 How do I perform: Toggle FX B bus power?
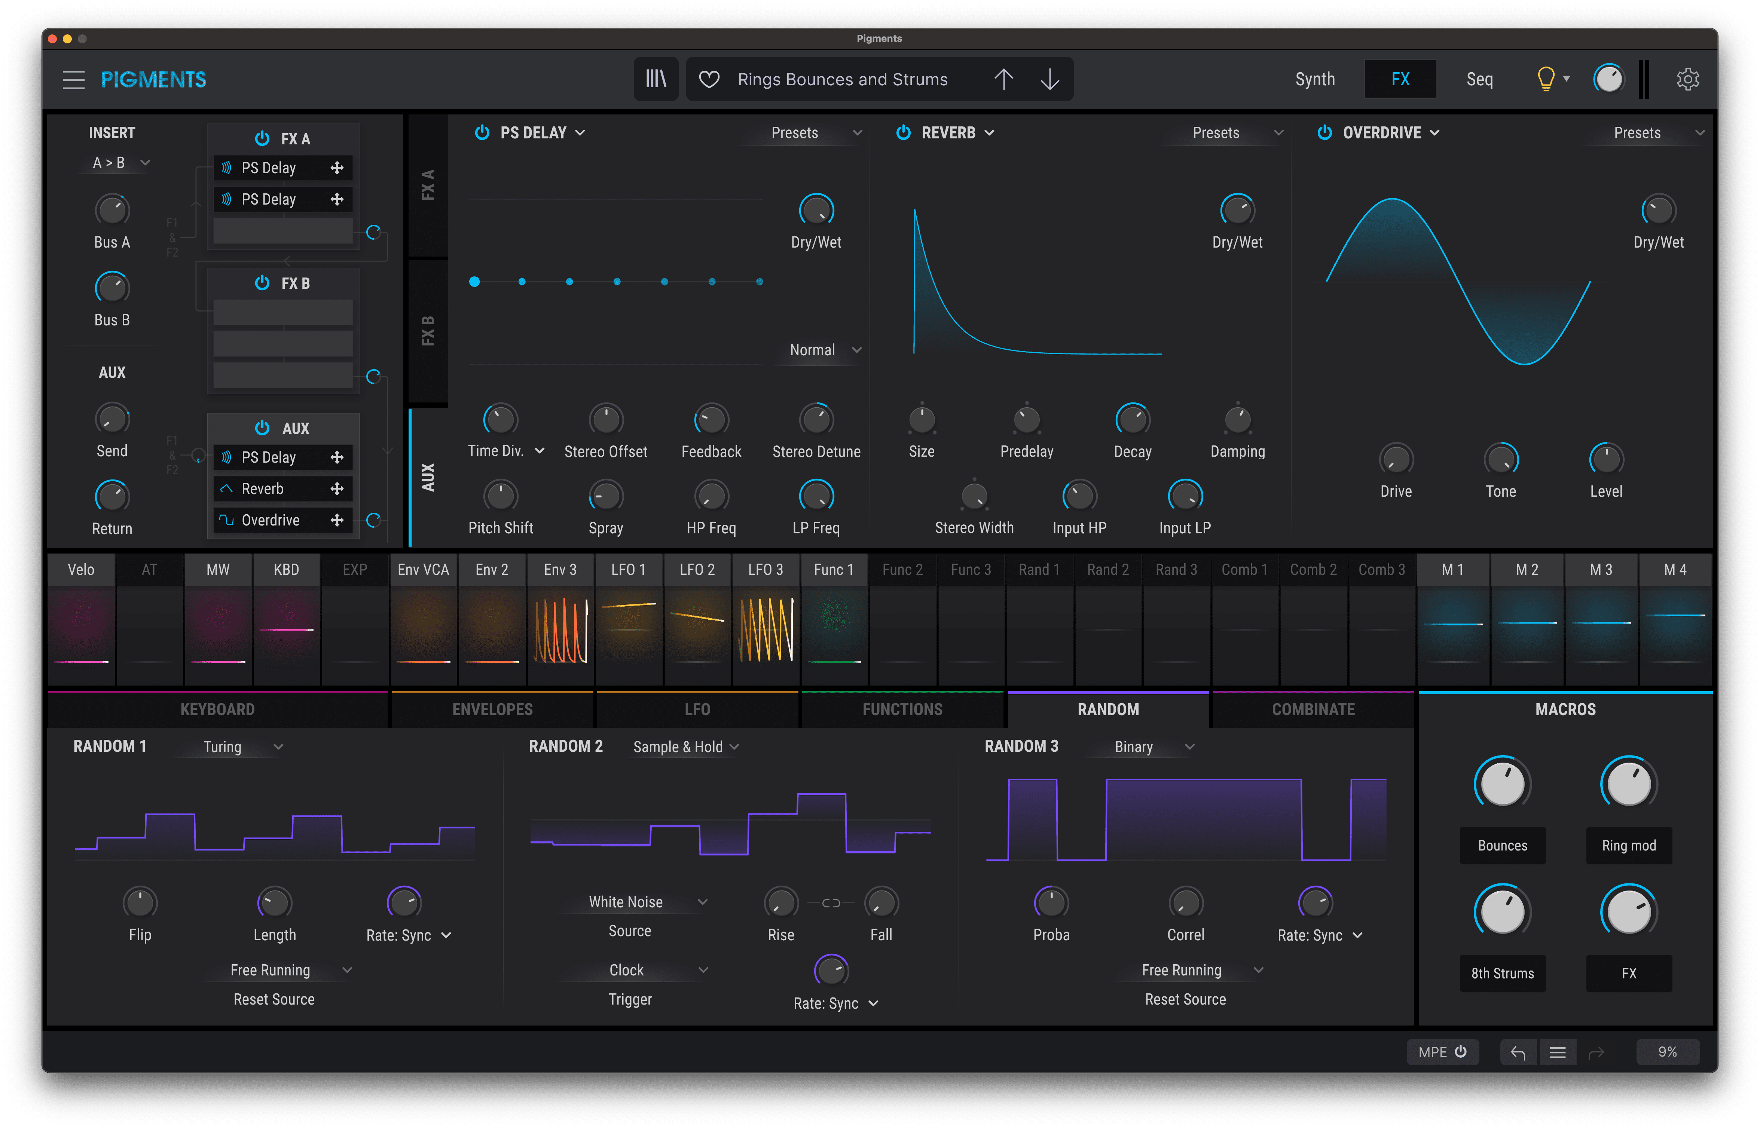pos(262,282)
